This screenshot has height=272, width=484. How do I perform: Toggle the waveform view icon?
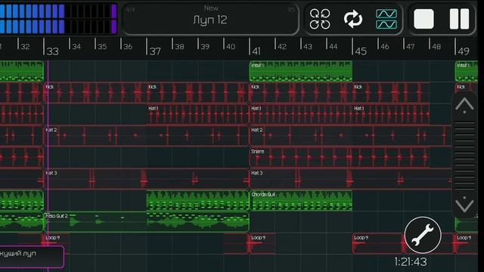[386, 19]
